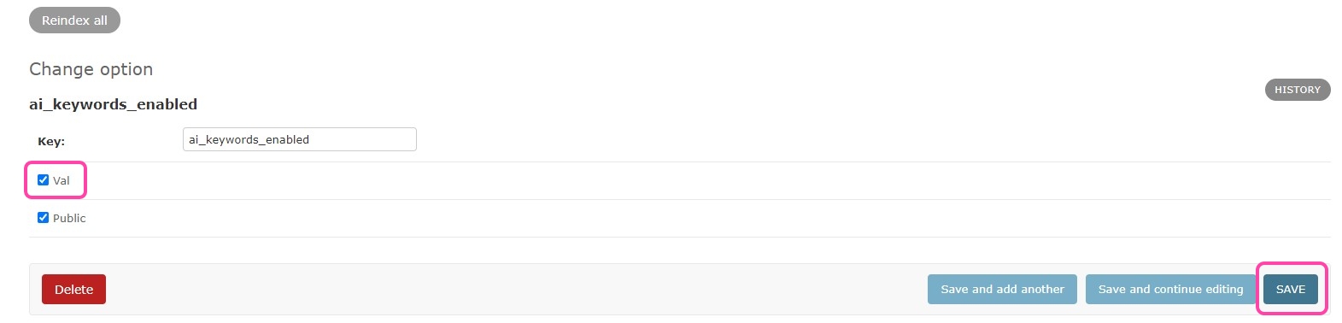Click the Public label text
1342x323 pixels.
pyautogui.click(x=69, y=218)
